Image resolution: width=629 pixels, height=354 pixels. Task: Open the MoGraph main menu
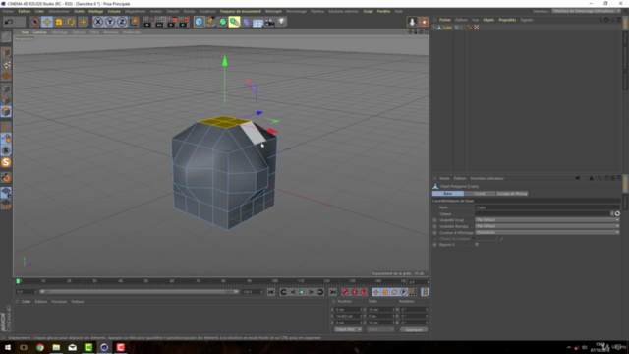tap(273, 11)
